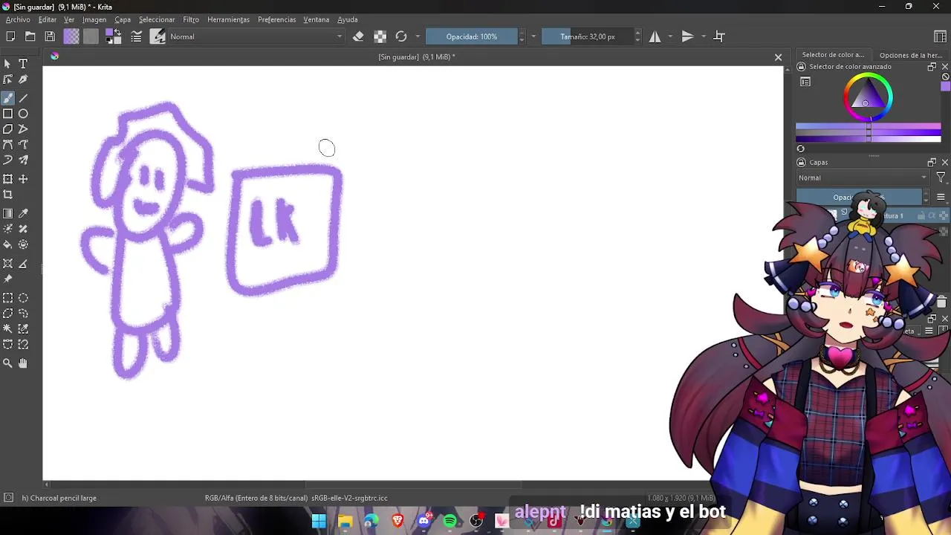Select the Measure tool
The image size is (951, 535).
pyautogui.click(x=23, y=264)
